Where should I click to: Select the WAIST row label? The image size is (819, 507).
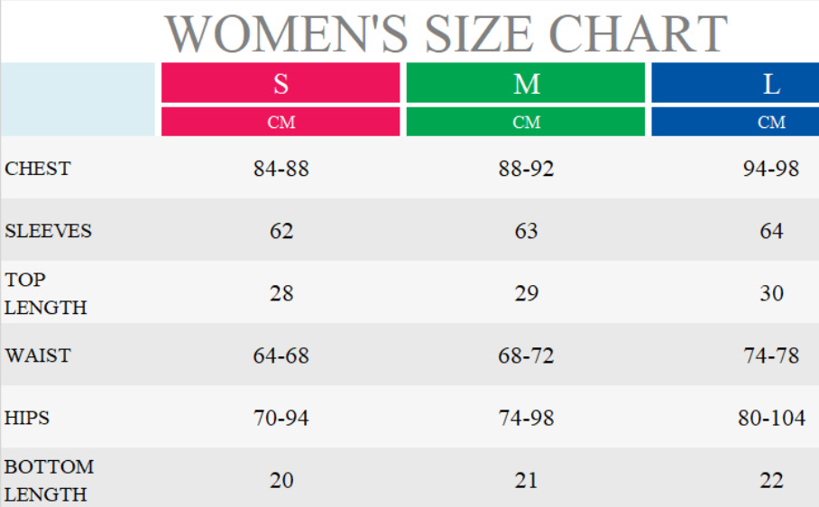[x=38, y=355]
